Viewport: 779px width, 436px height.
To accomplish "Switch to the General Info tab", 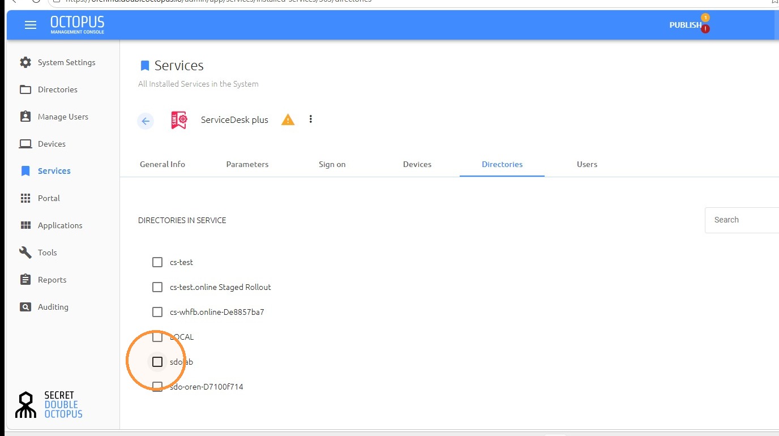I will point(162,164).
